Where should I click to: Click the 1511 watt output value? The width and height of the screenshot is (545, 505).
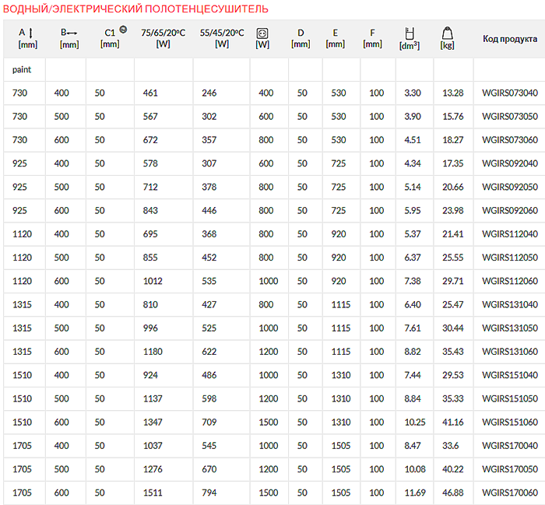click(153, 493)
